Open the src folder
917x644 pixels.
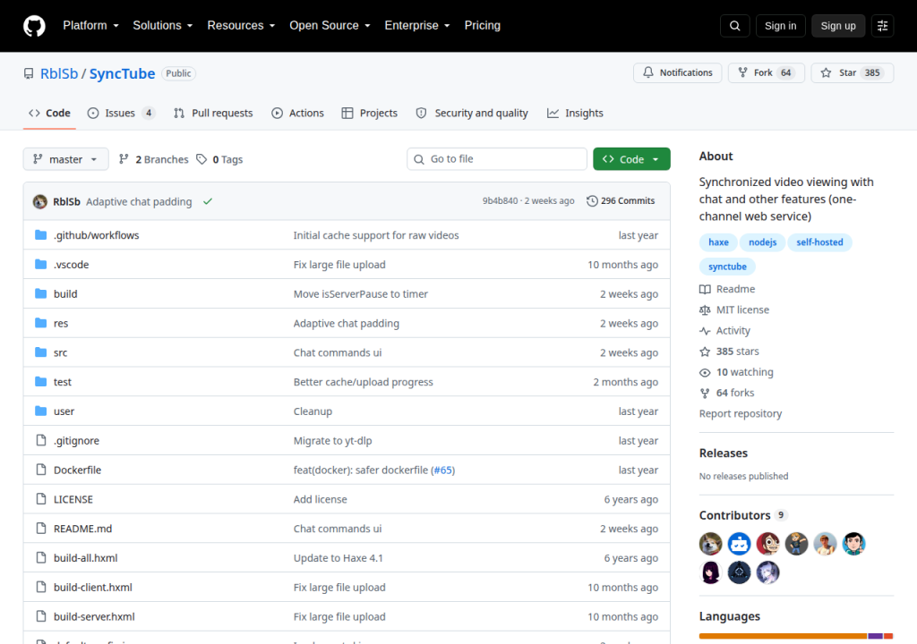click(x=60, y=352)
